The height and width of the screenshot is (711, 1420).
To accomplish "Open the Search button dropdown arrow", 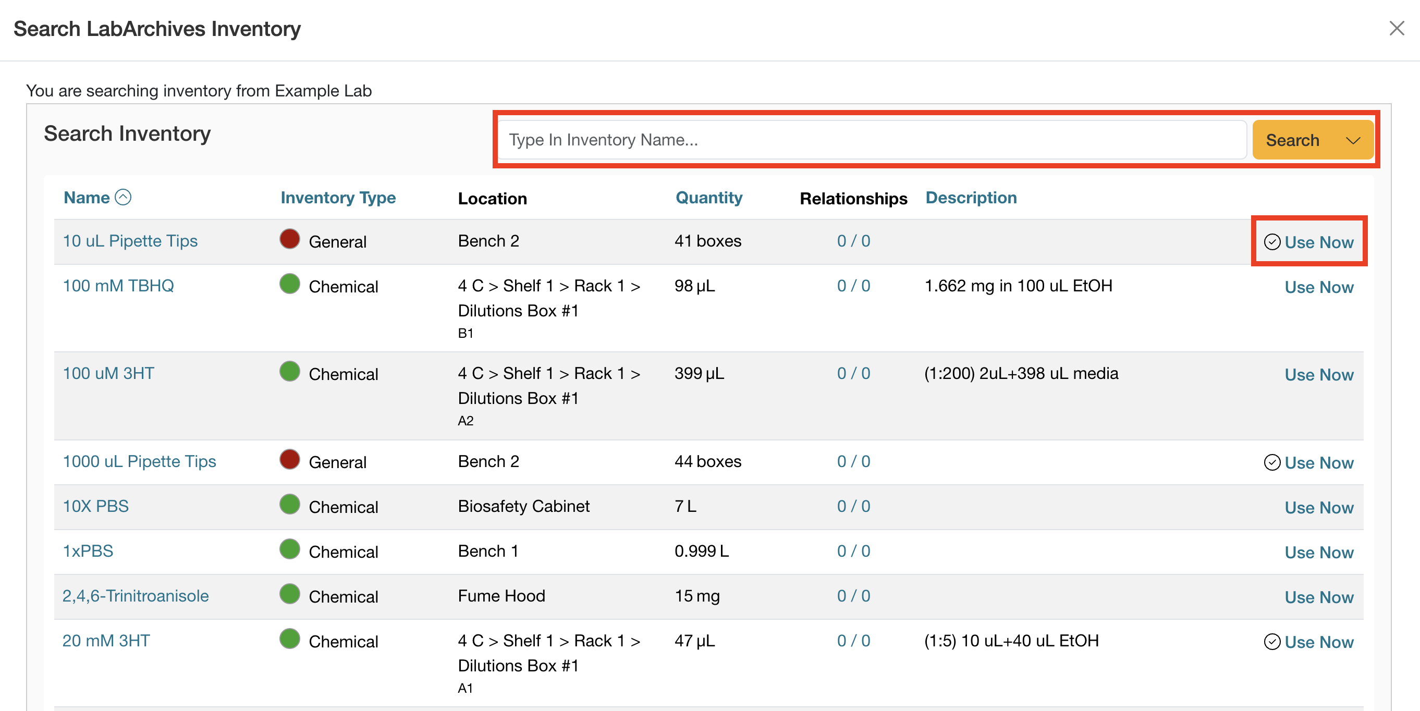I will pos(1353,141).
